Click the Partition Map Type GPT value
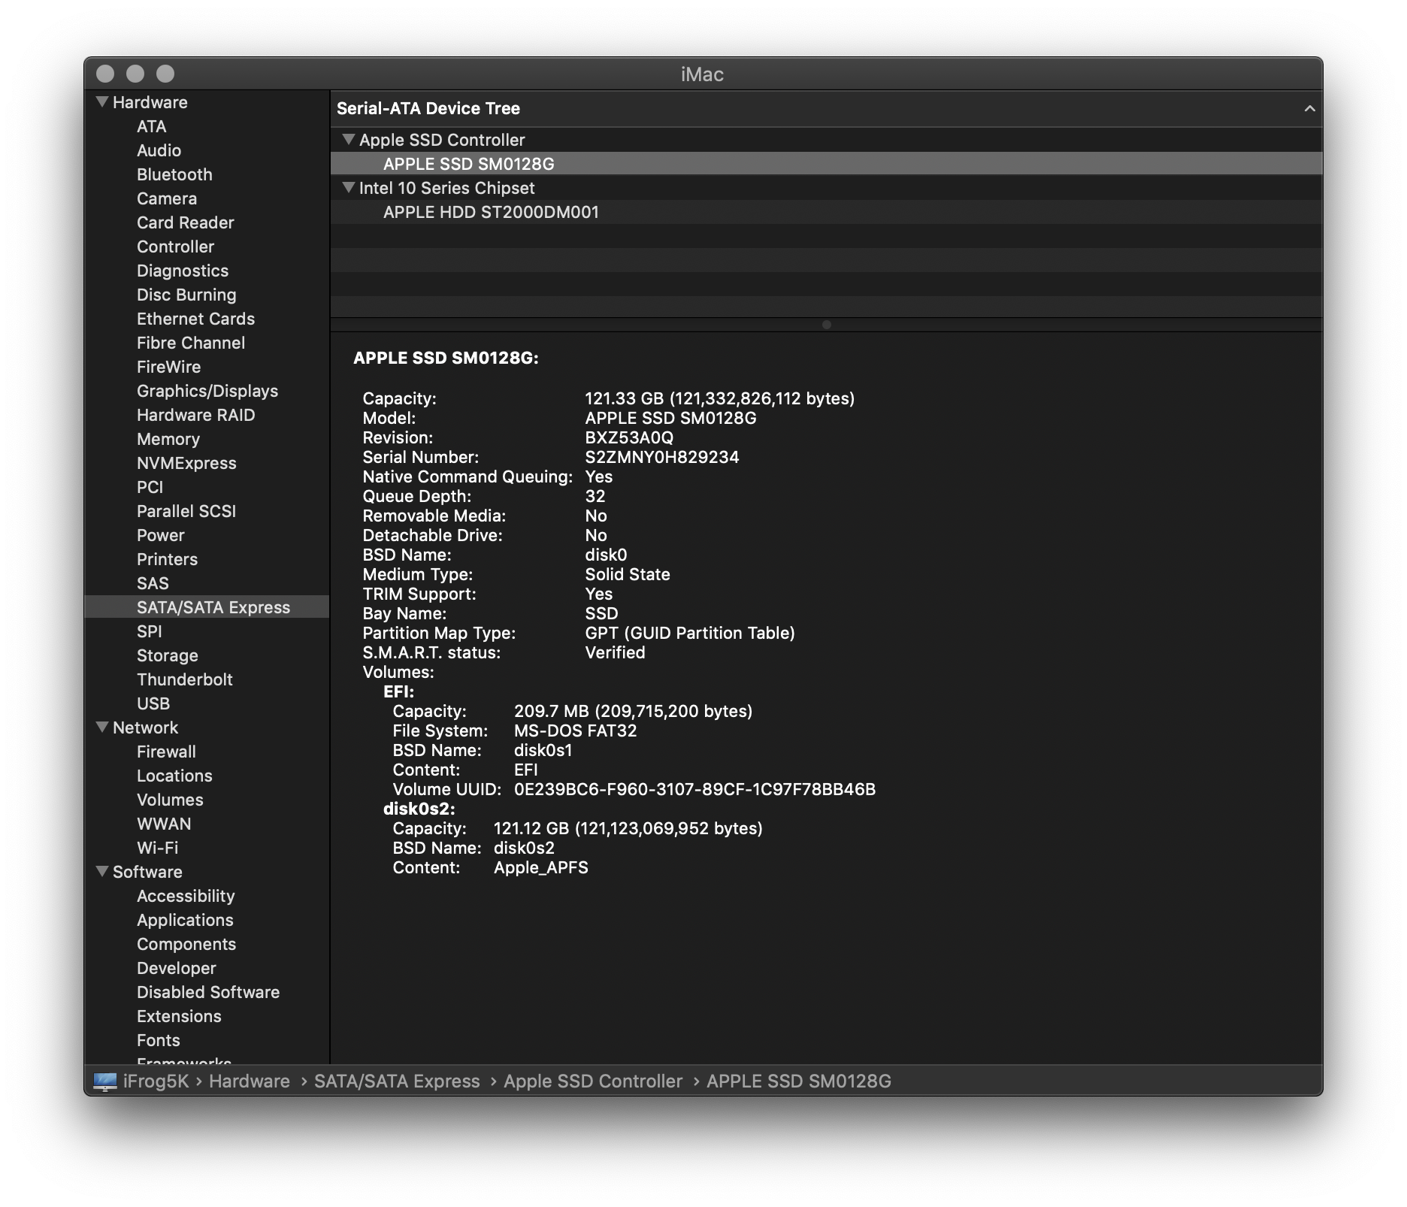 pos(690,633)
